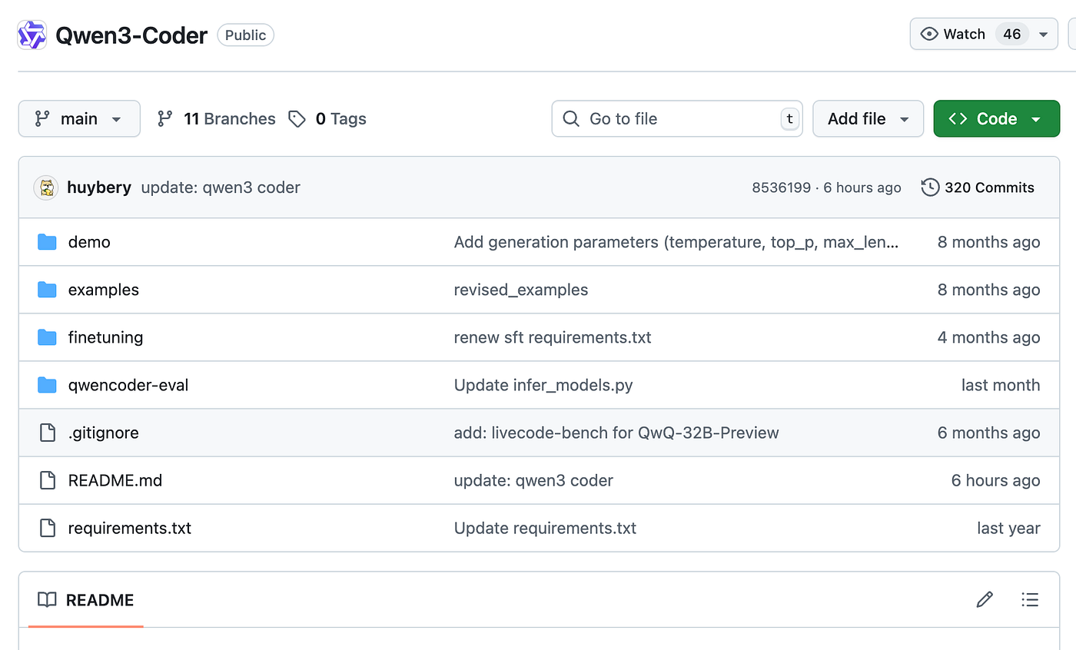Select the README tab
The image size is (1076, 650).
pyautogui.click(x=85, y=600)
